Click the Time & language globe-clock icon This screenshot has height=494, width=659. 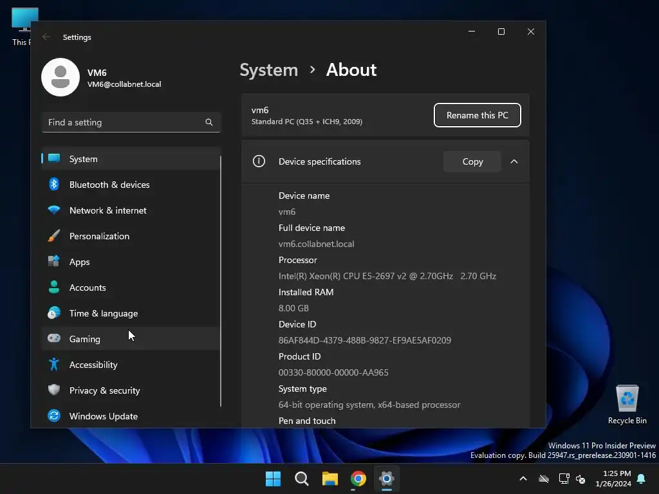coord(54,313)
